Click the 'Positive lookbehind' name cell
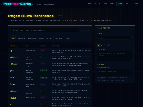143x107 pixels. [x=29, y=78]
